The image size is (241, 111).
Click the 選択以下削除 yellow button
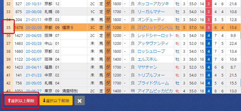pyautogui.click(x=56, y=101)
